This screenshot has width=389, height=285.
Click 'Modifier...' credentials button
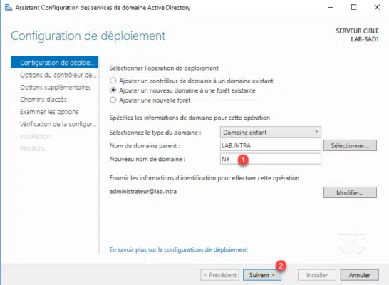click(x=350, y=192)
